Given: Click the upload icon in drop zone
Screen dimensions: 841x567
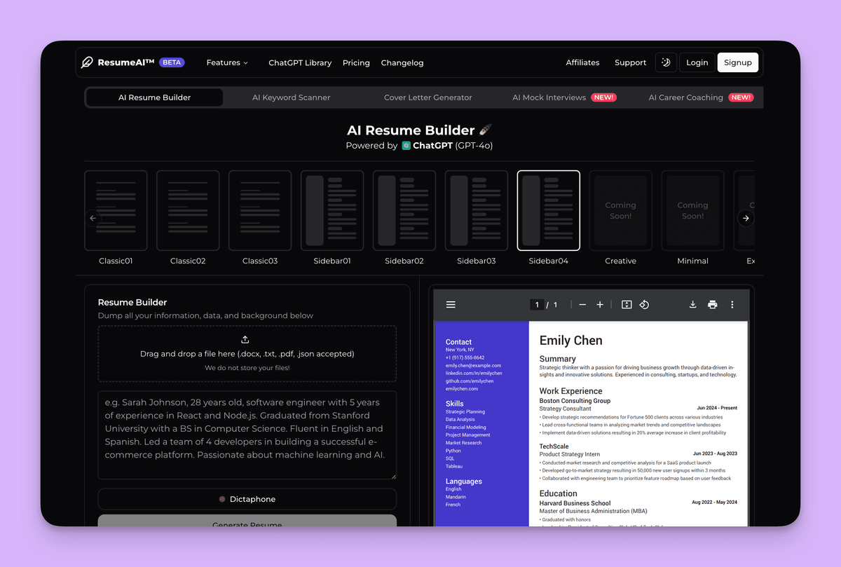Looking at the screenshot, I should coord(245,339).
